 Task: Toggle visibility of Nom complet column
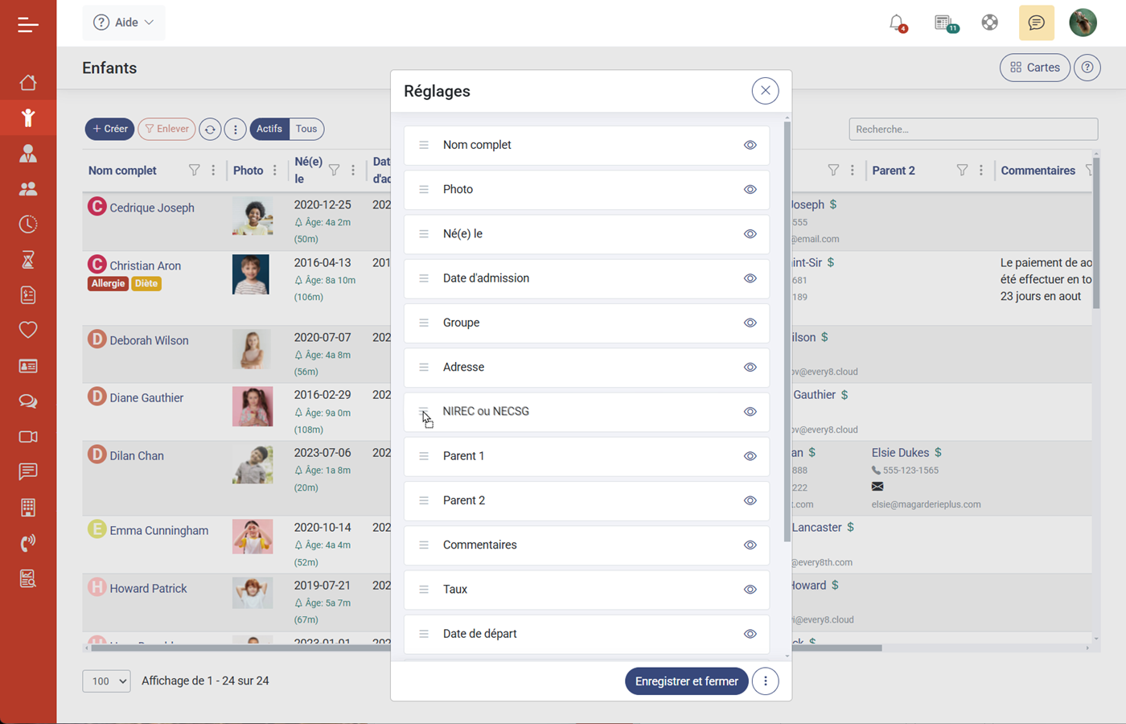coord(750,146)
